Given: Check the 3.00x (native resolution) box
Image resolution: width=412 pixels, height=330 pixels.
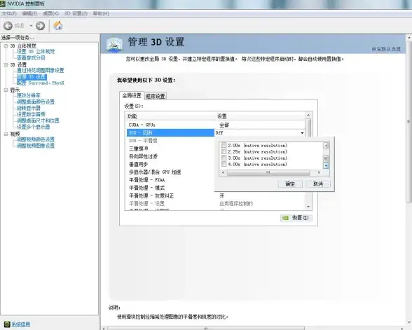Looking at the screenshot, I should pos(224,158).
